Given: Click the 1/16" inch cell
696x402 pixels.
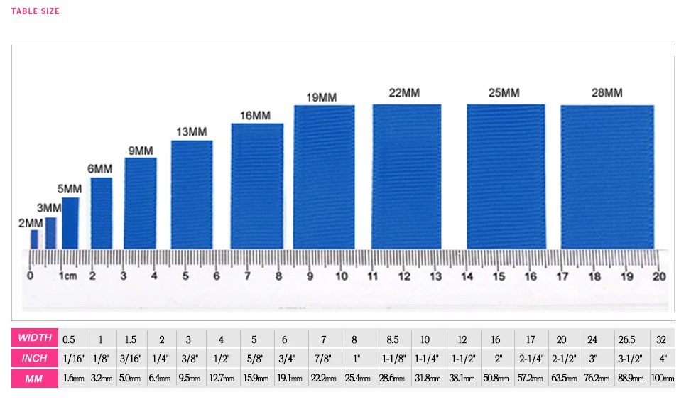Looking at the screenshot, I should (x=73, y=359).
